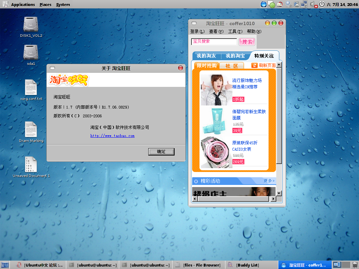Switch to the second ubuntu@ubuntu terminal taskbar button
The height and width of the screenshot is (269, 359).
(x=146, y=265)
